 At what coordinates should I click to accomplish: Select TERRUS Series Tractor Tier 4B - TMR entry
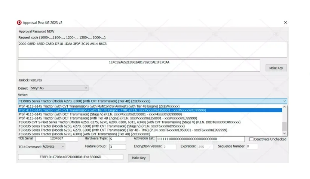pyautogui.click(x=150, y=130)
